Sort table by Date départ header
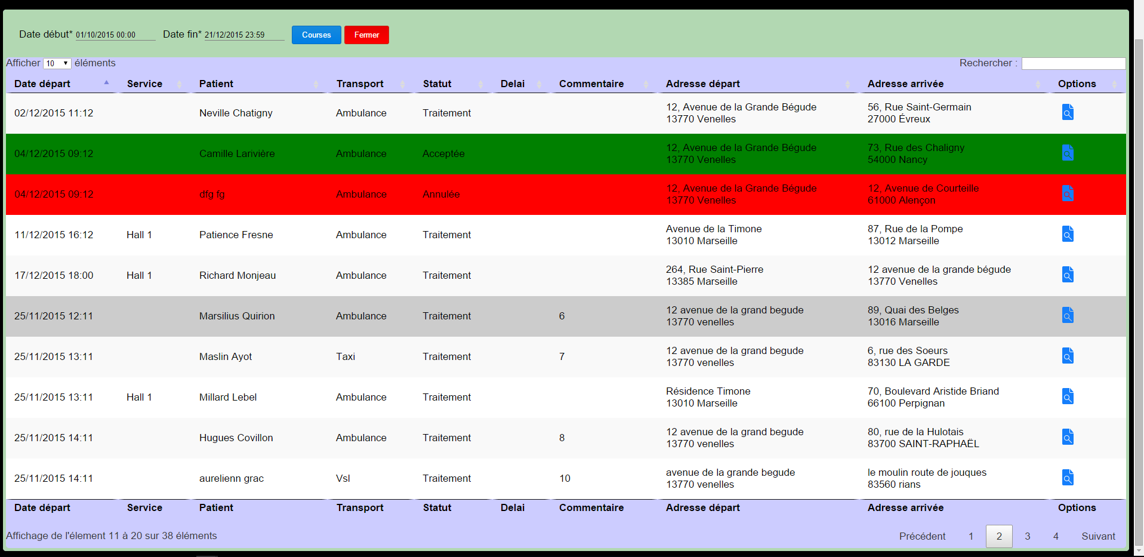The width and height of the screenshot is (1144, 557). point(62,84)
